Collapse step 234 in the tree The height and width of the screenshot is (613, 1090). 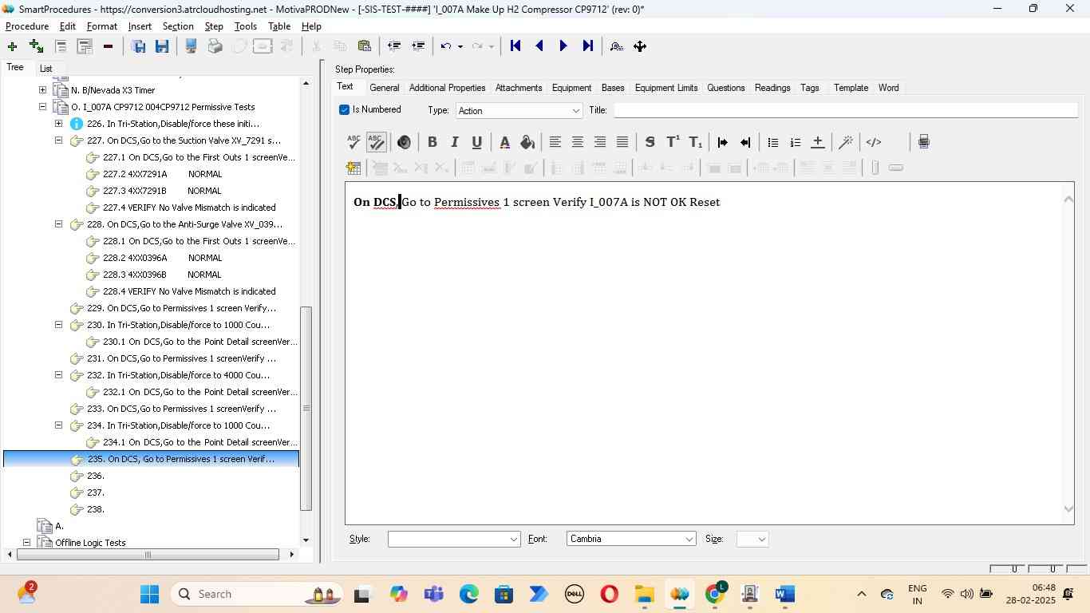tap(58, 425)
